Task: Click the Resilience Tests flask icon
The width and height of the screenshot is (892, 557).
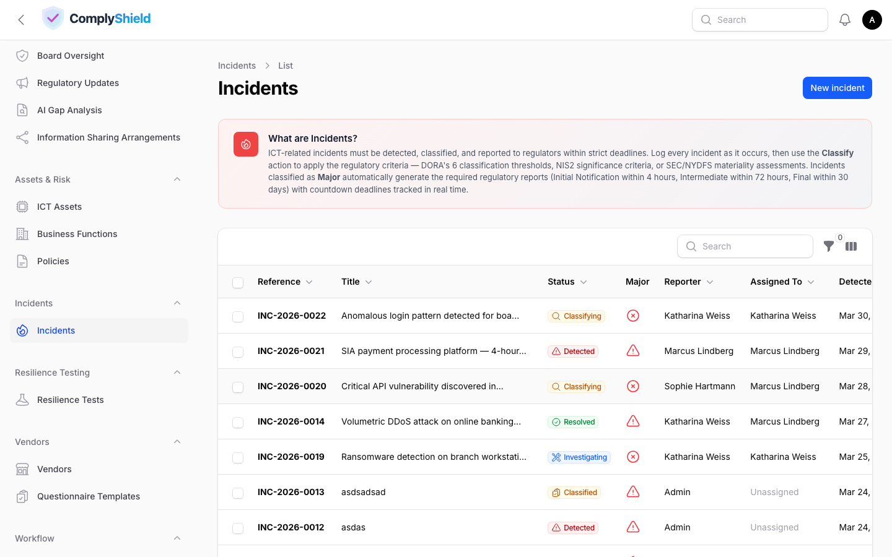Action: tap(22, 400)
